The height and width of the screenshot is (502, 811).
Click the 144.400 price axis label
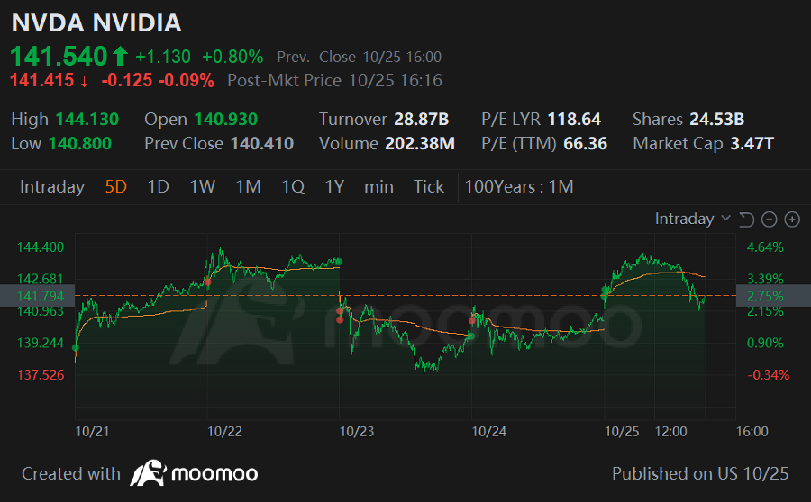pos(41,247)
